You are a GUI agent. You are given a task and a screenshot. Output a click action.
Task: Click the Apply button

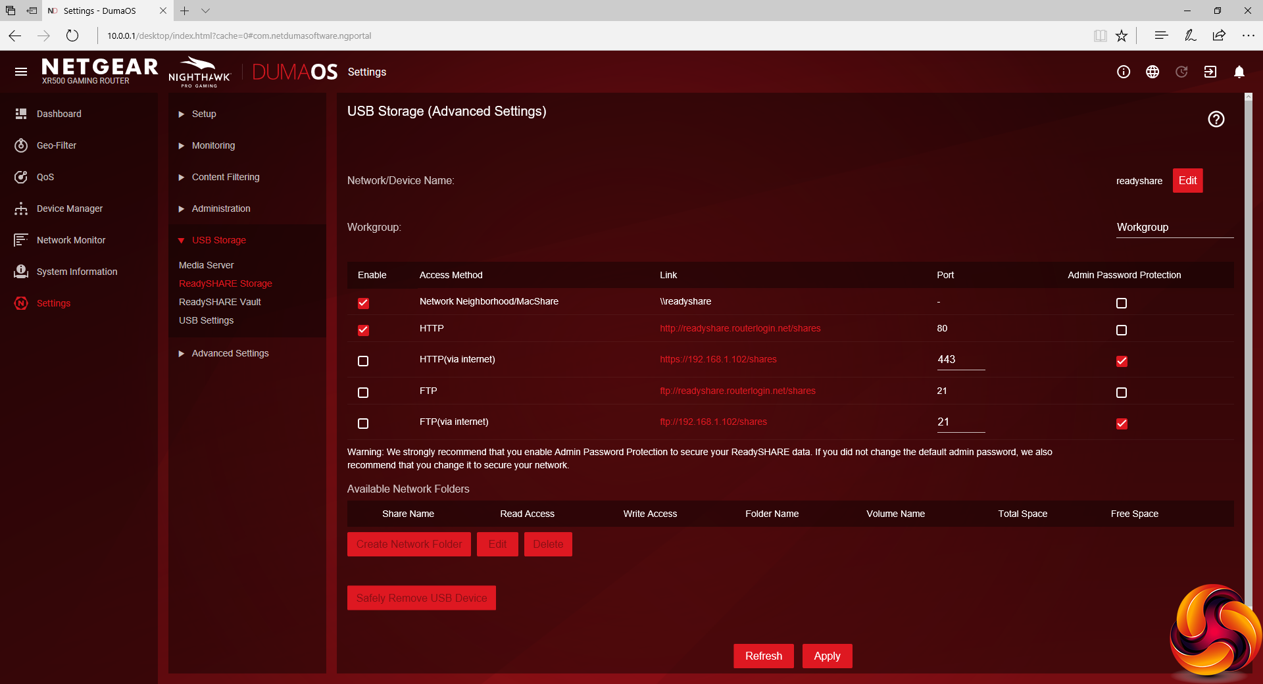coord(827,656)
